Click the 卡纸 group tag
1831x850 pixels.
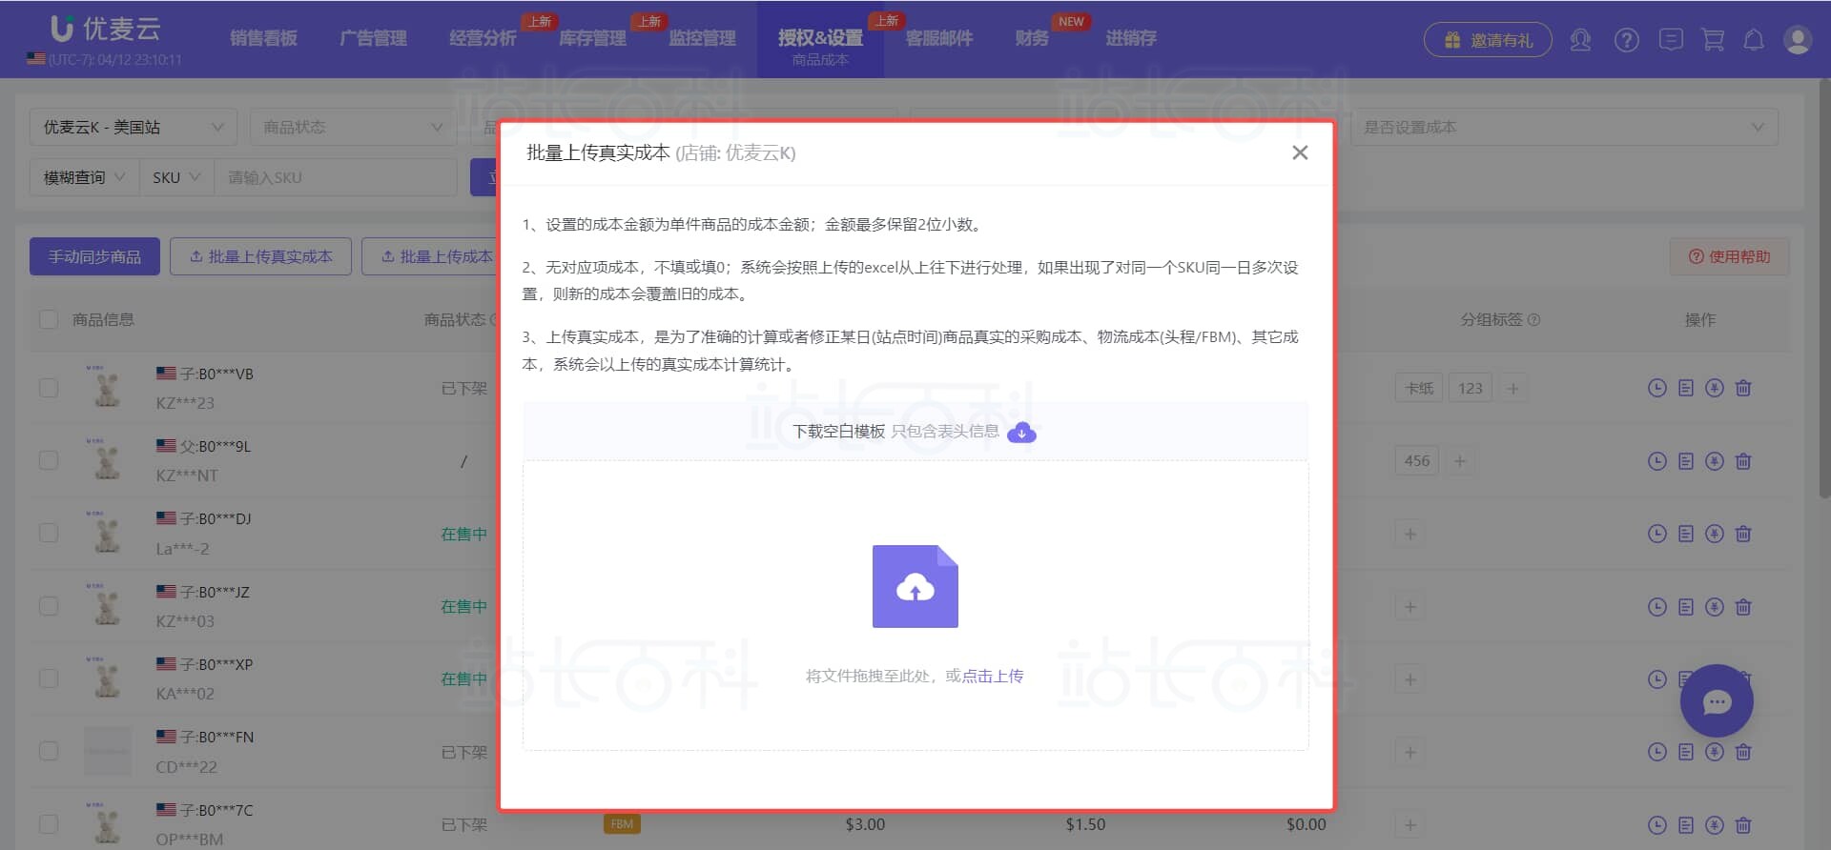point(1419,388)
